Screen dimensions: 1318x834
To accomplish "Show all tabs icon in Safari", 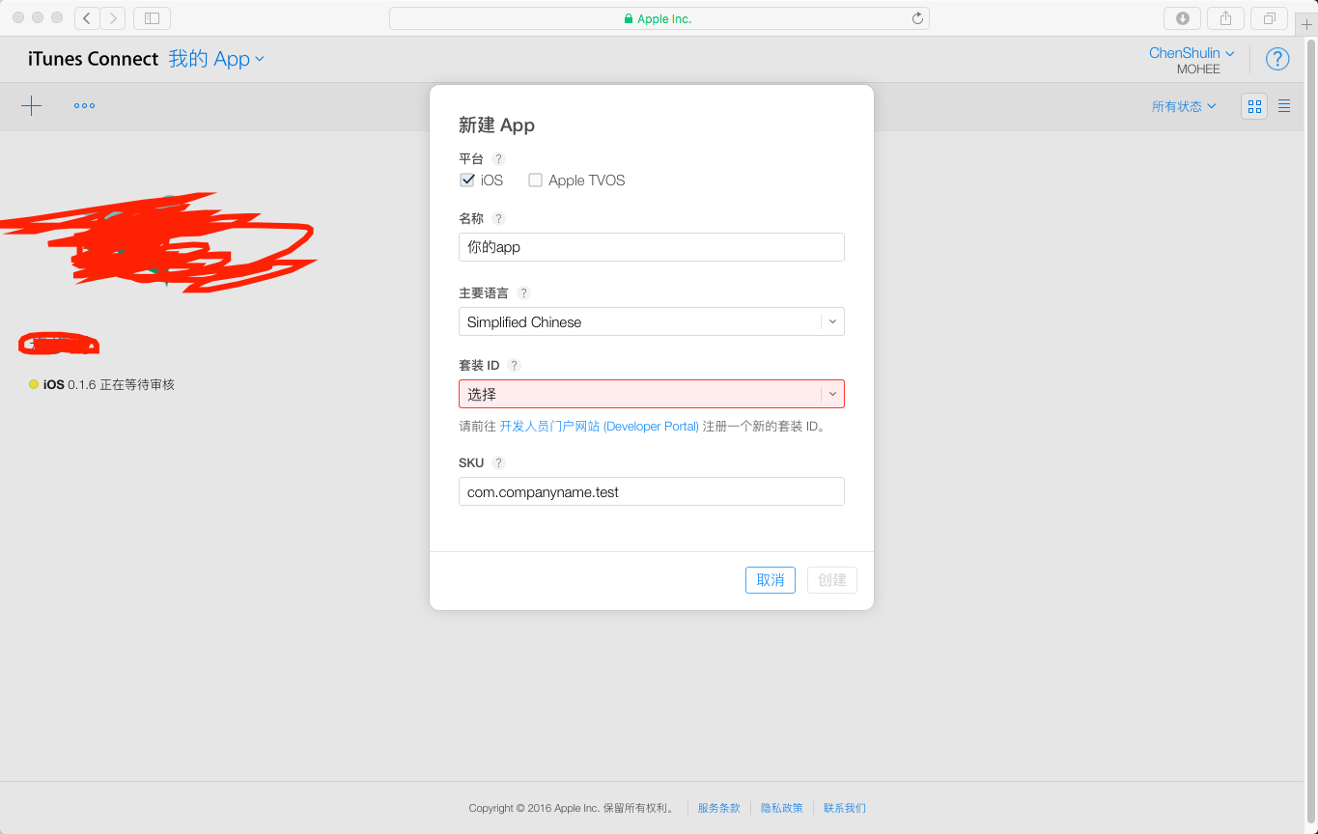I will (1269, 17).
